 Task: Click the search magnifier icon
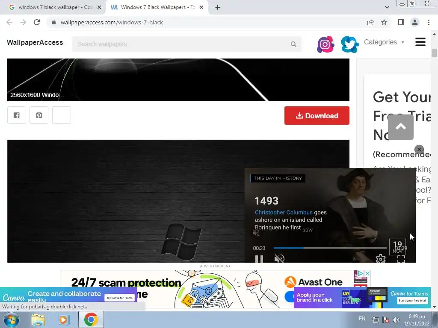coord(293,44)
